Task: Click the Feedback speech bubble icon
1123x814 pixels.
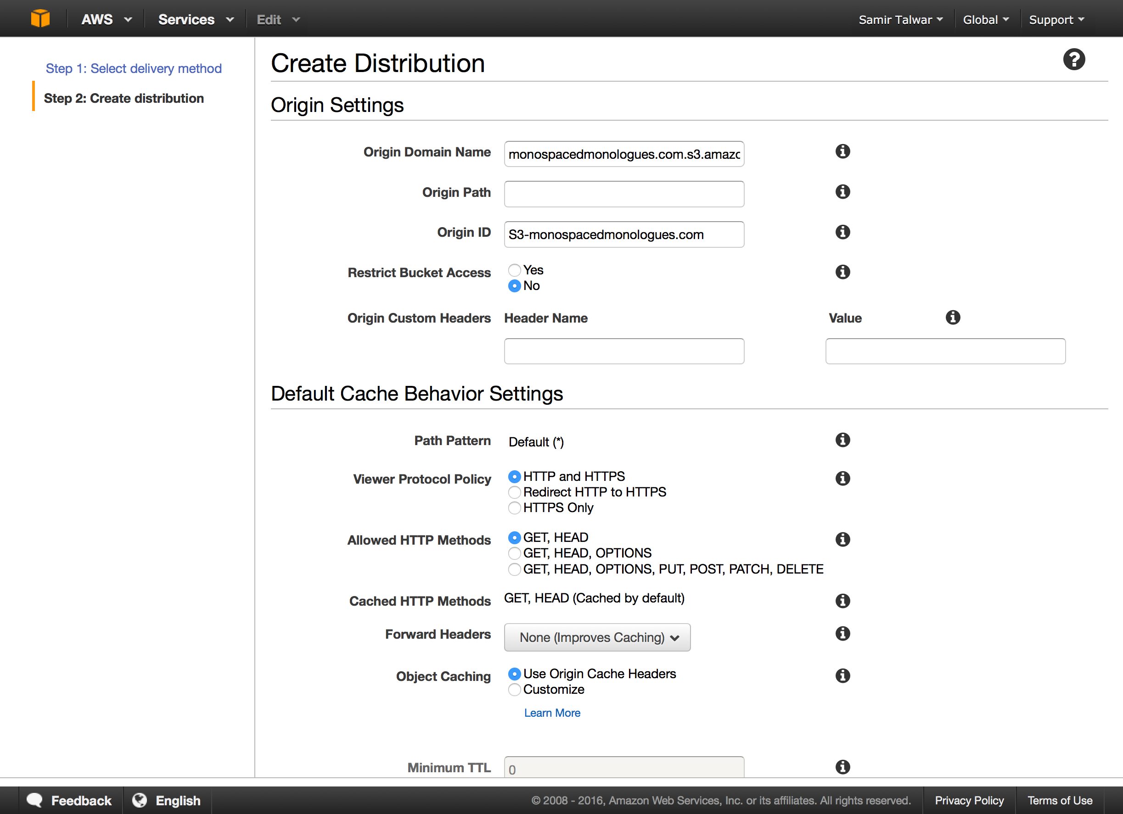Action: [x=34, y=800]
